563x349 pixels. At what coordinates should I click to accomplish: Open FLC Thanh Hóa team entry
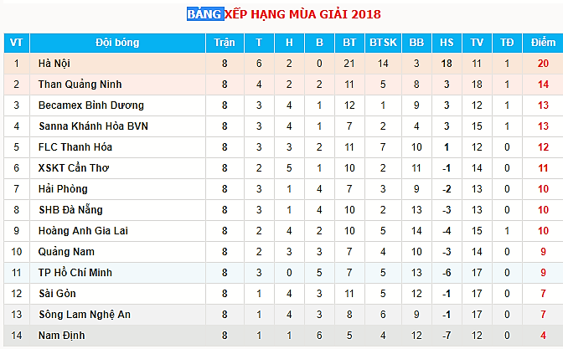[x=75, y=147]
